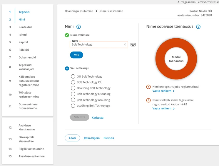Open step 13 Osakapitali sissemakse
Image resolution: width=219 pixels, height=166 pixels.
[x=26, y=139]
